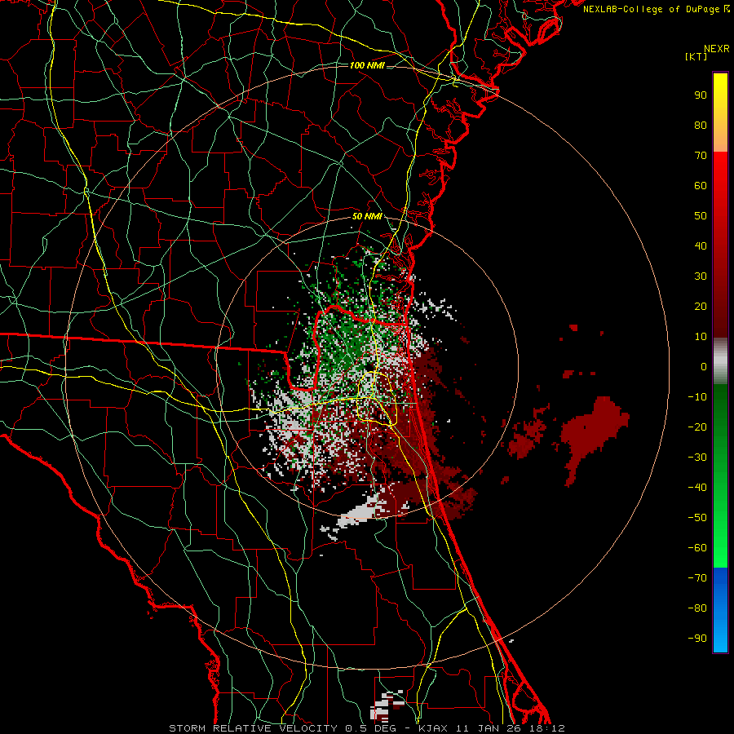
Task: Click the large dark red offshore echo
Action: 594,430
